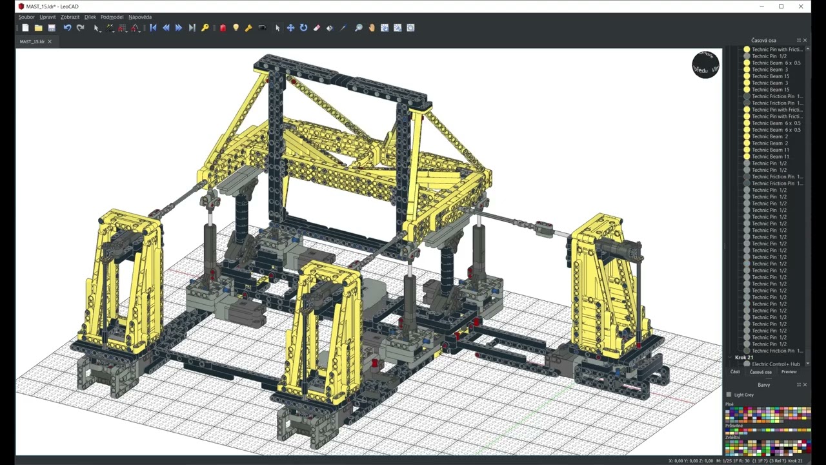Create a new model with New icon

[x=25, y=28]
